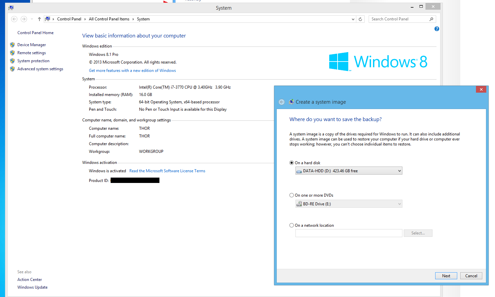This screenshot has height=297, width=495.
Task: Go to Control Panel Home
Action: point(35,33)
